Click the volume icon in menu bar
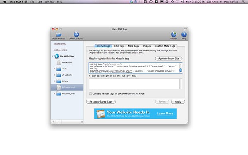Image resolution: width=248 pixels, height=155 pixels. (x=182, y=2)
